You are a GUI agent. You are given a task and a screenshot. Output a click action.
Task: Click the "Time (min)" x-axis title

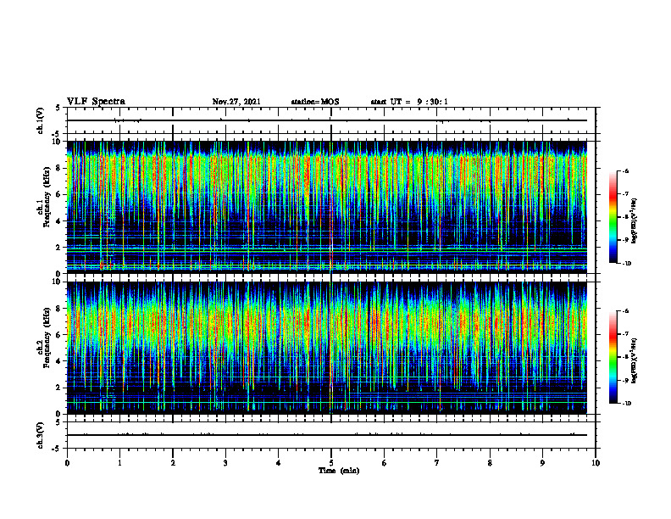tap(339, 471)
